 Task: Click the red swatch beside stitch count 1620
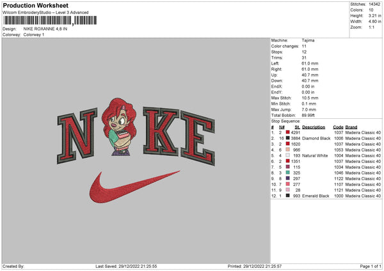[x=288, y=144]
